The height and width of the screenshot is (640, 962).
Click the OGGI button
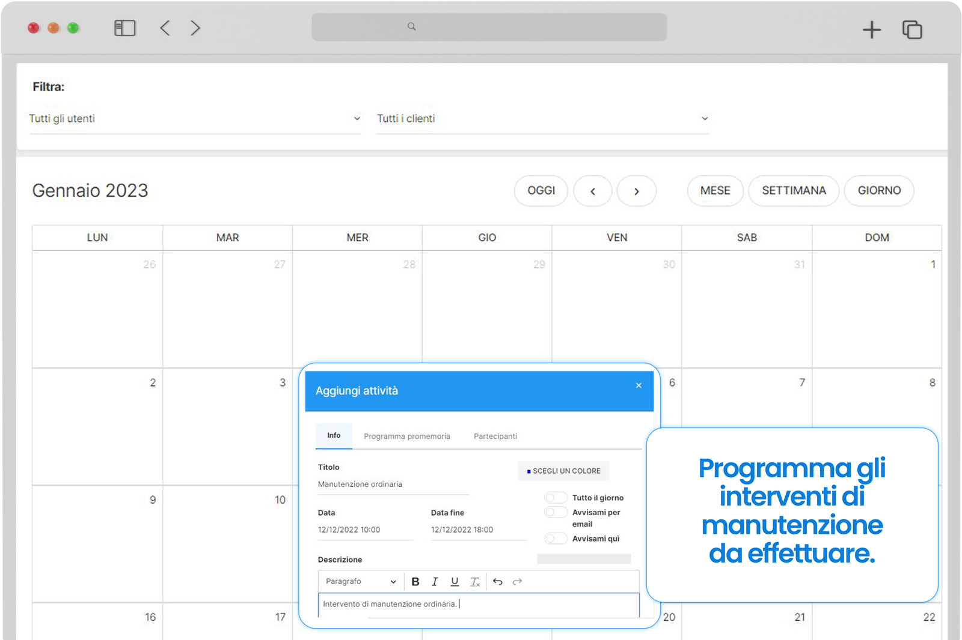[541, 191]
